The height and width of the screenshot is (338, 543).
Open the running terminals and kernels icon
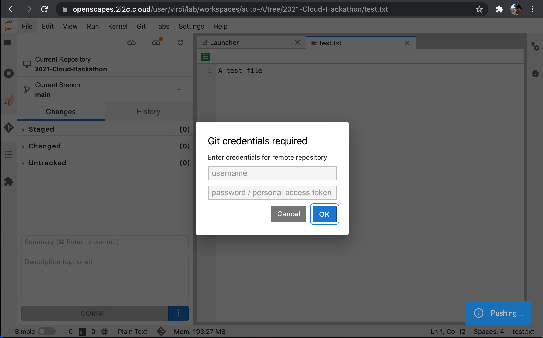9,73
